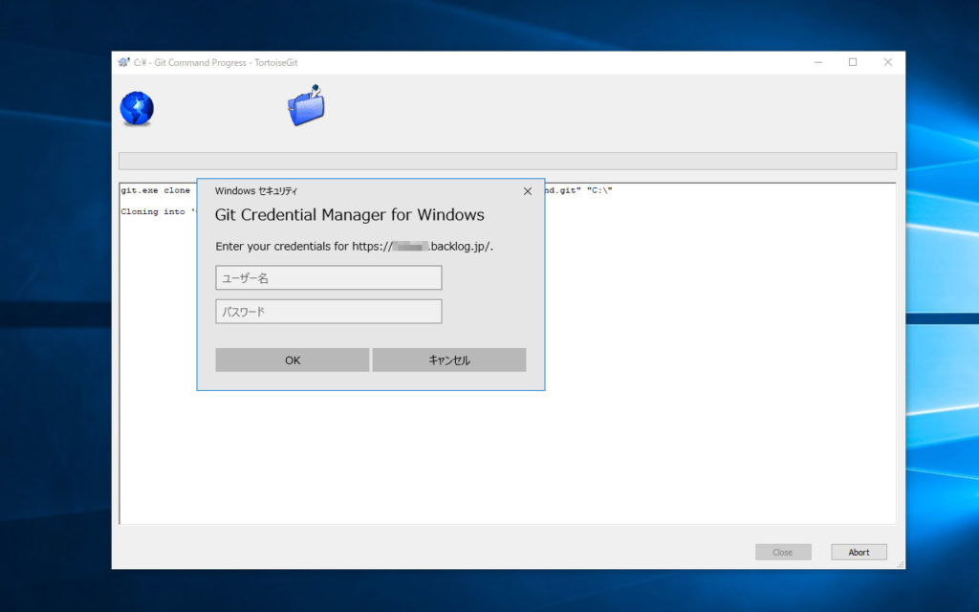
Task: Click the clone progress bar
Action: point(508,161)
